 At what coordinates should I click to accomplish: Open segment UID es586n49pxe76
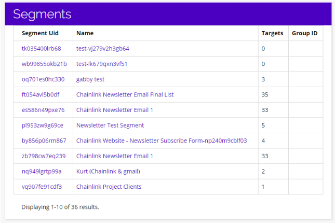[x=43, y=110]
